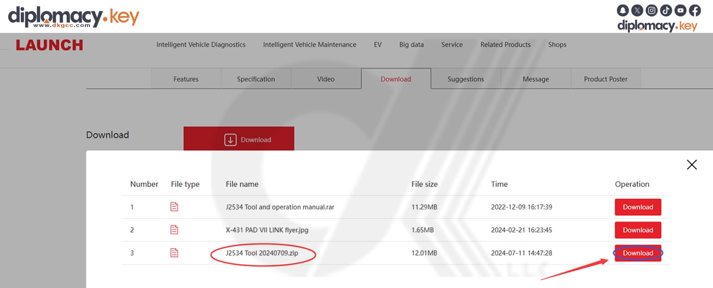
Task: Open the Snapchat social icon
Action: (622, 10)
